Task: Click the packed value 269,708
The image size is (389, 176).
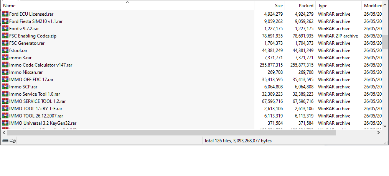Action: click(306, 72)
